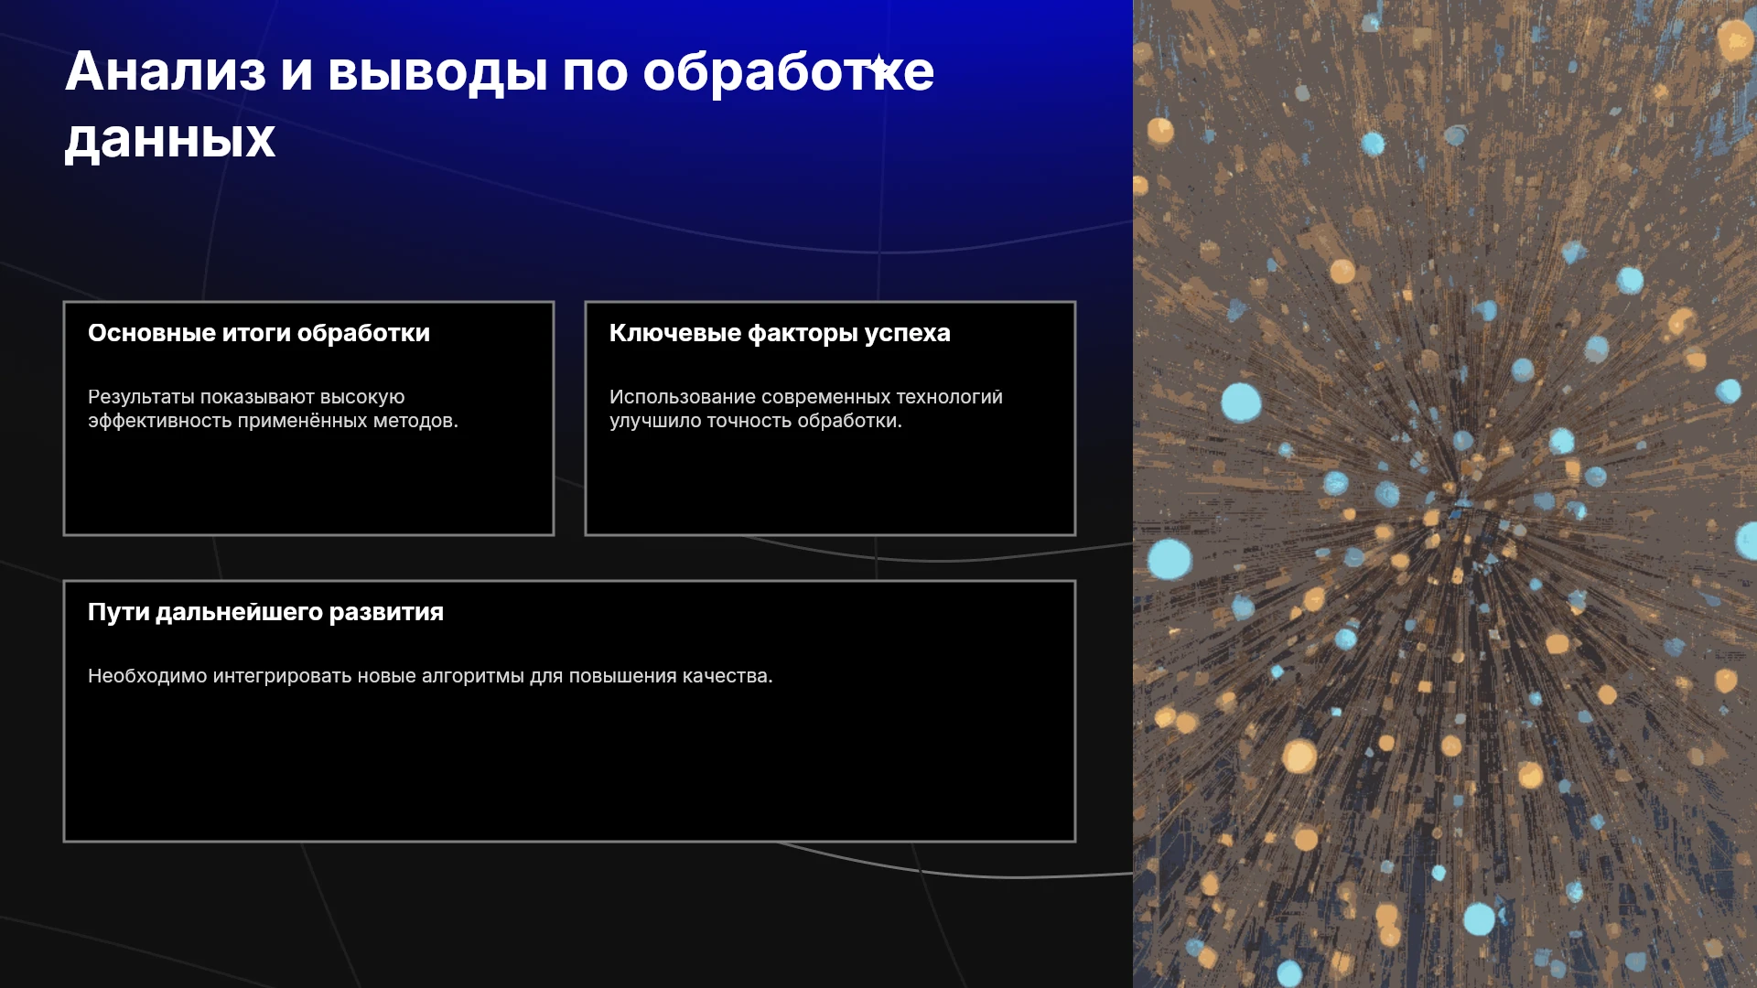The height and width of the screenshot is (988, 1757).
Task: Click the text "улучшило точность обработки."
Action: [756, 421]
